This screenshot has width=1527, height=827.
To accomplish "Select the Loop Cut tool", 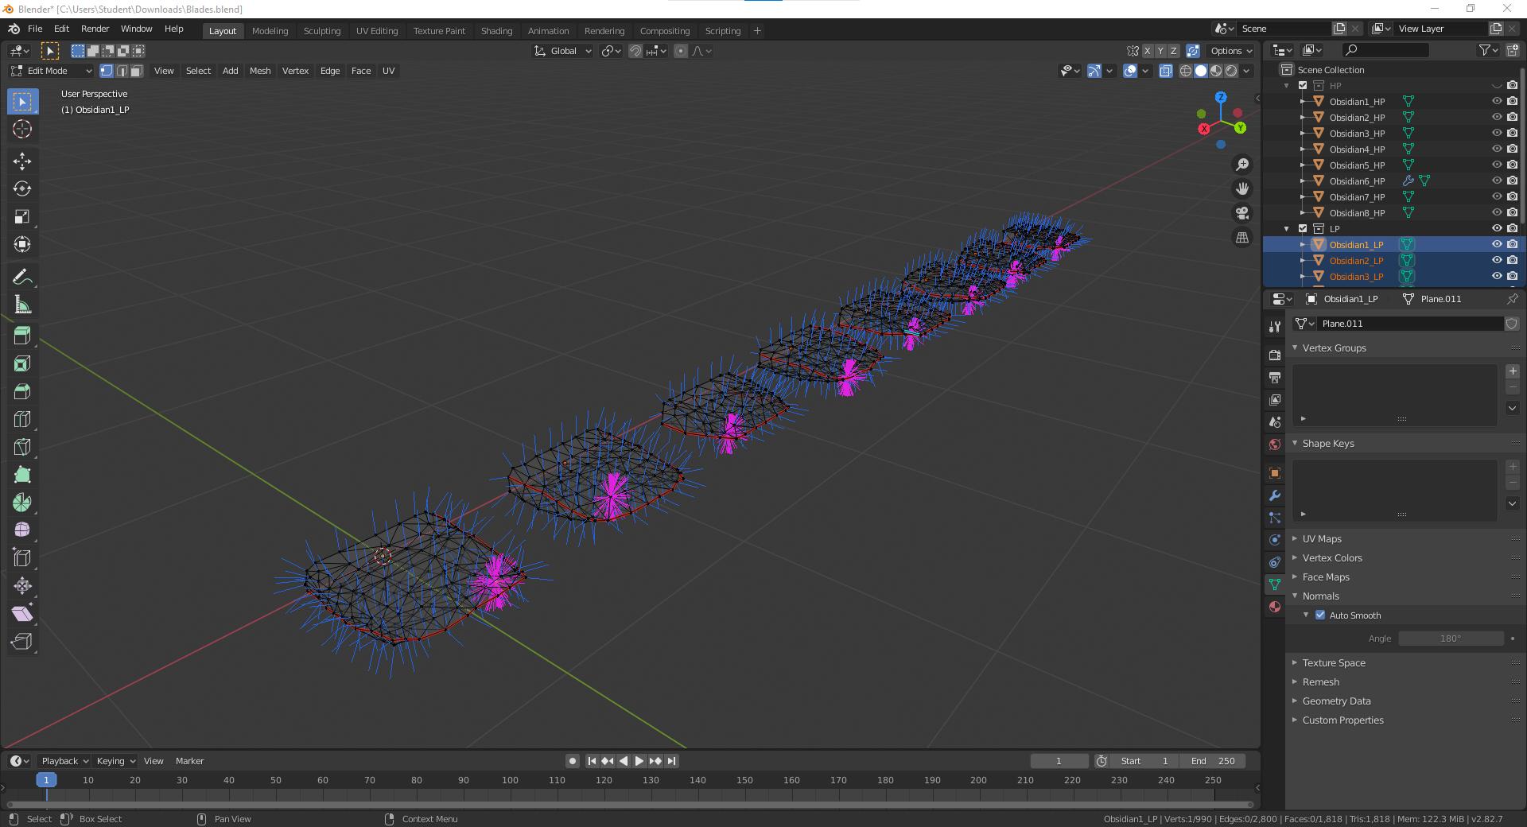I will click(x=22, y=419).
